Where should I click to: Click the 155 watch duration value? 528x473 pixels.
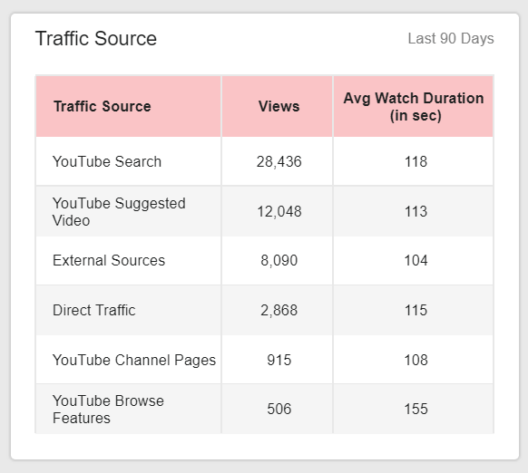click(416, 409)
